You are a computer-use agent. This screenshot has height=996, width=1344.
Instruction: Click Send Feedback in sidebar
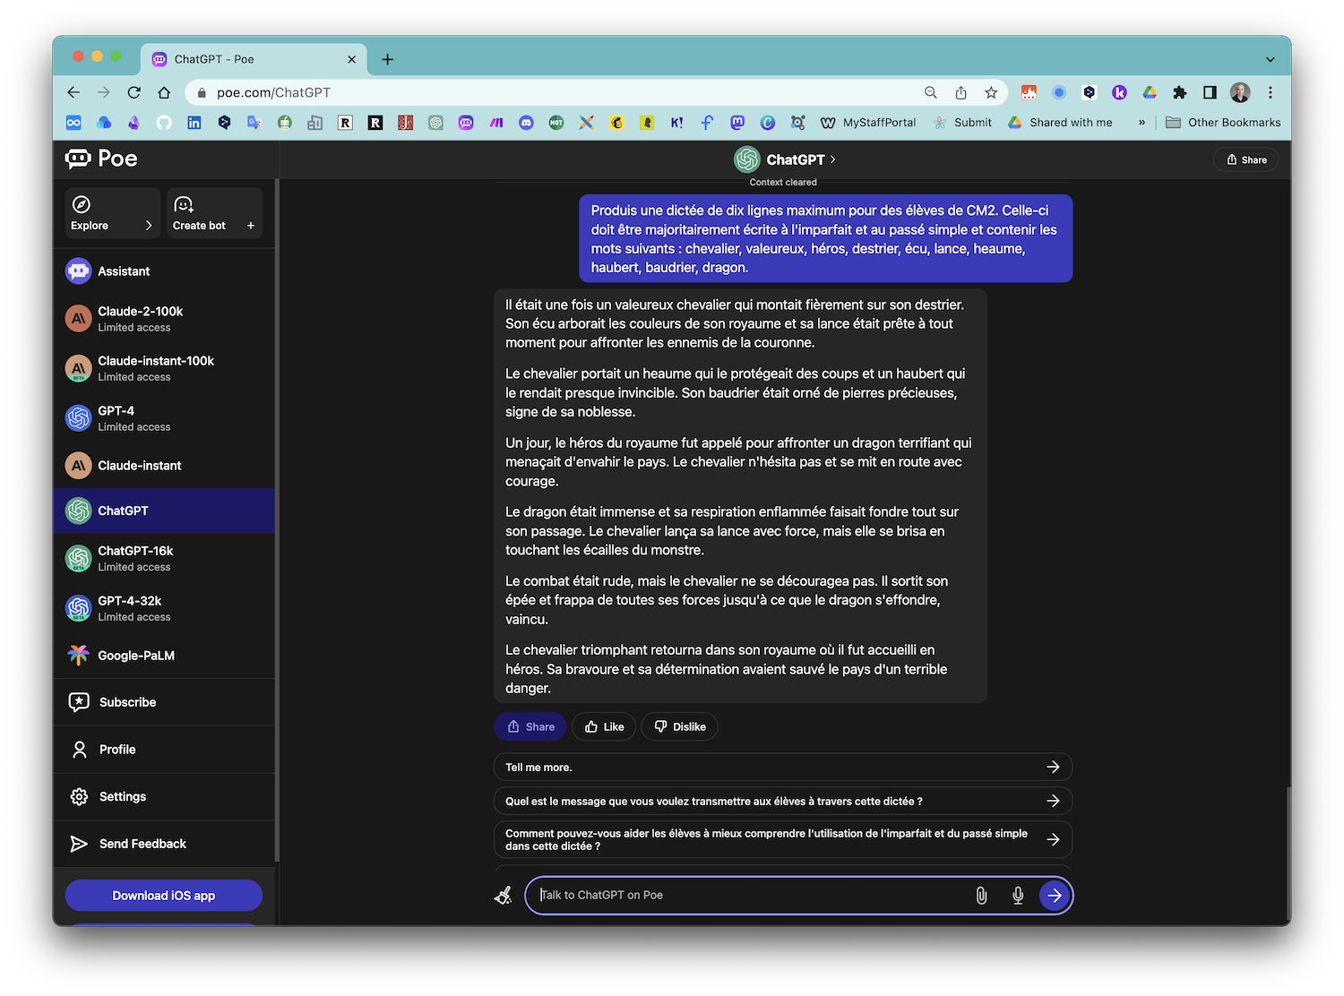(164, 844)
